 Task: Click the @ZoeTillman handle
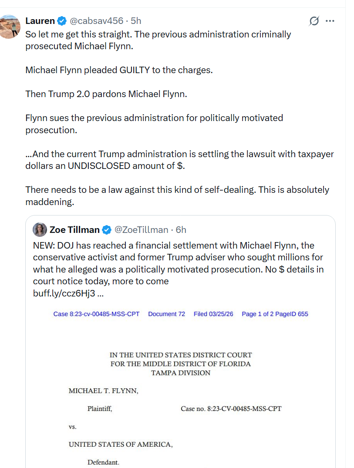coord(141,229)
